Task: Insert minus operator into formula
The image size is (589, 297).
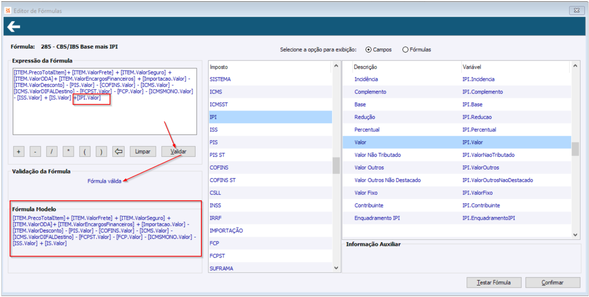Action: [35, 151]
